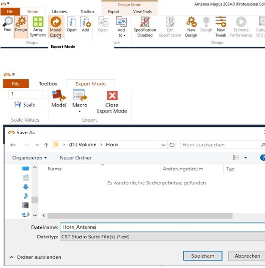The image size is (265, 268).
Task: Click navigation pane scroll up arrow
Action: [x=35, y=167]
